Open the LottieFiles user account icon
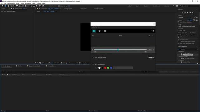This screenshot has width=200, height=112. pyautogui.click(x=152, y=31)
